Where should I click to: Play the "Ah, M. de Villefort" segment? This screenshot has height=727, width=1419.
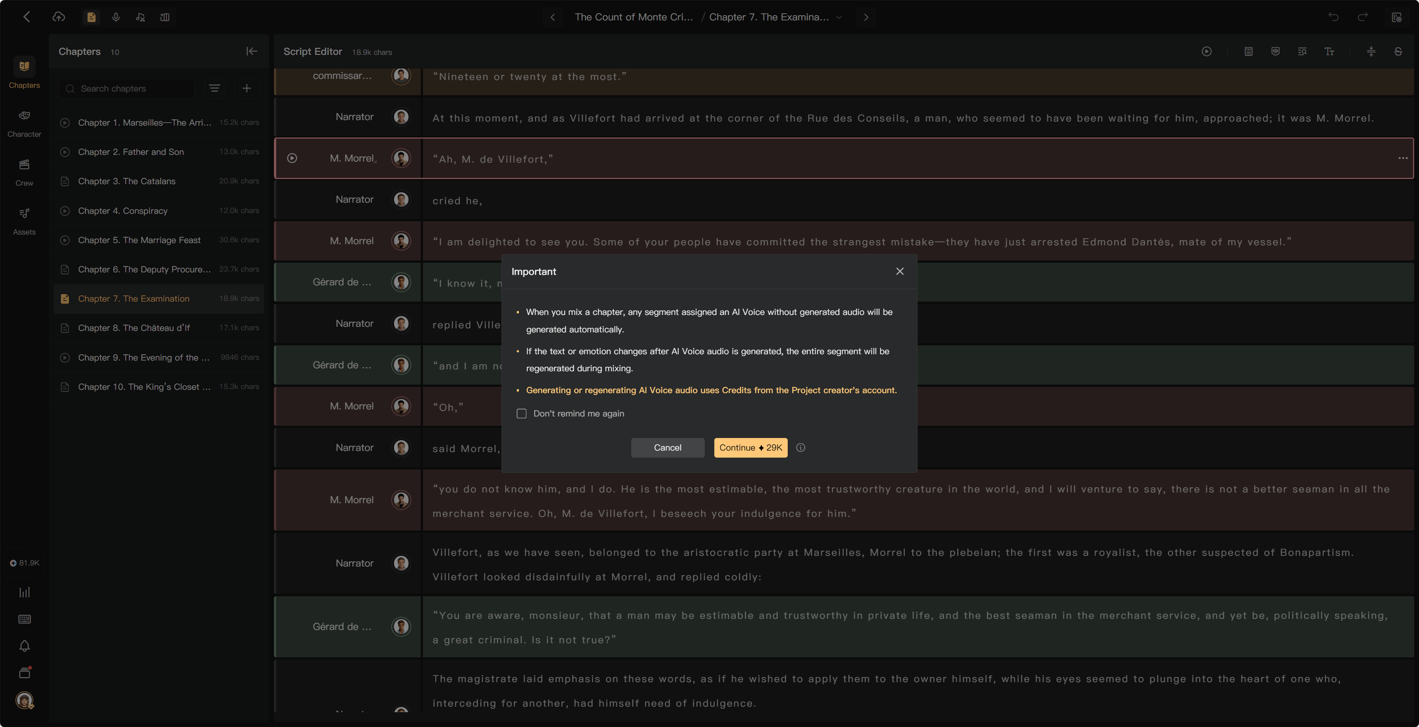point(292,158)
